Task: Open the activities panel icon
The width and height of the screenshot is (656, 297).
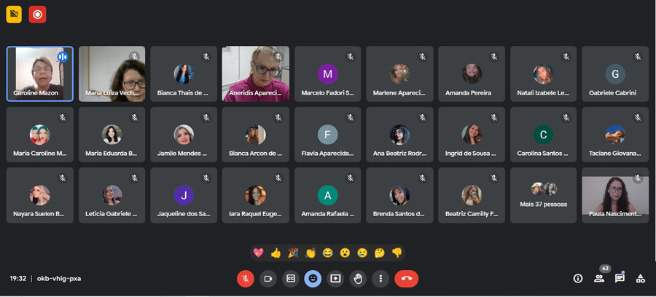Action: pos(641,278)
